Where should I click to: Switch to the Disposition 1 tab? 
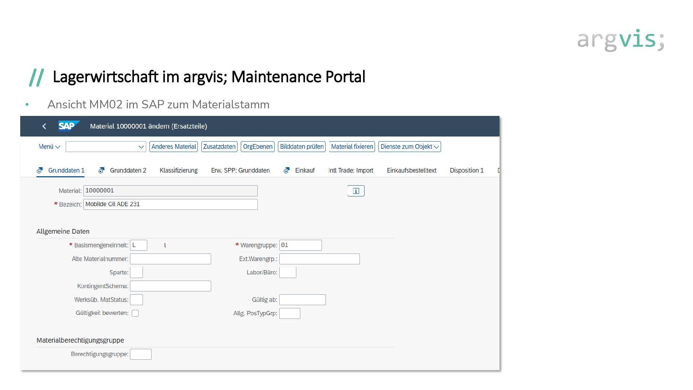(x=467, y=170)
